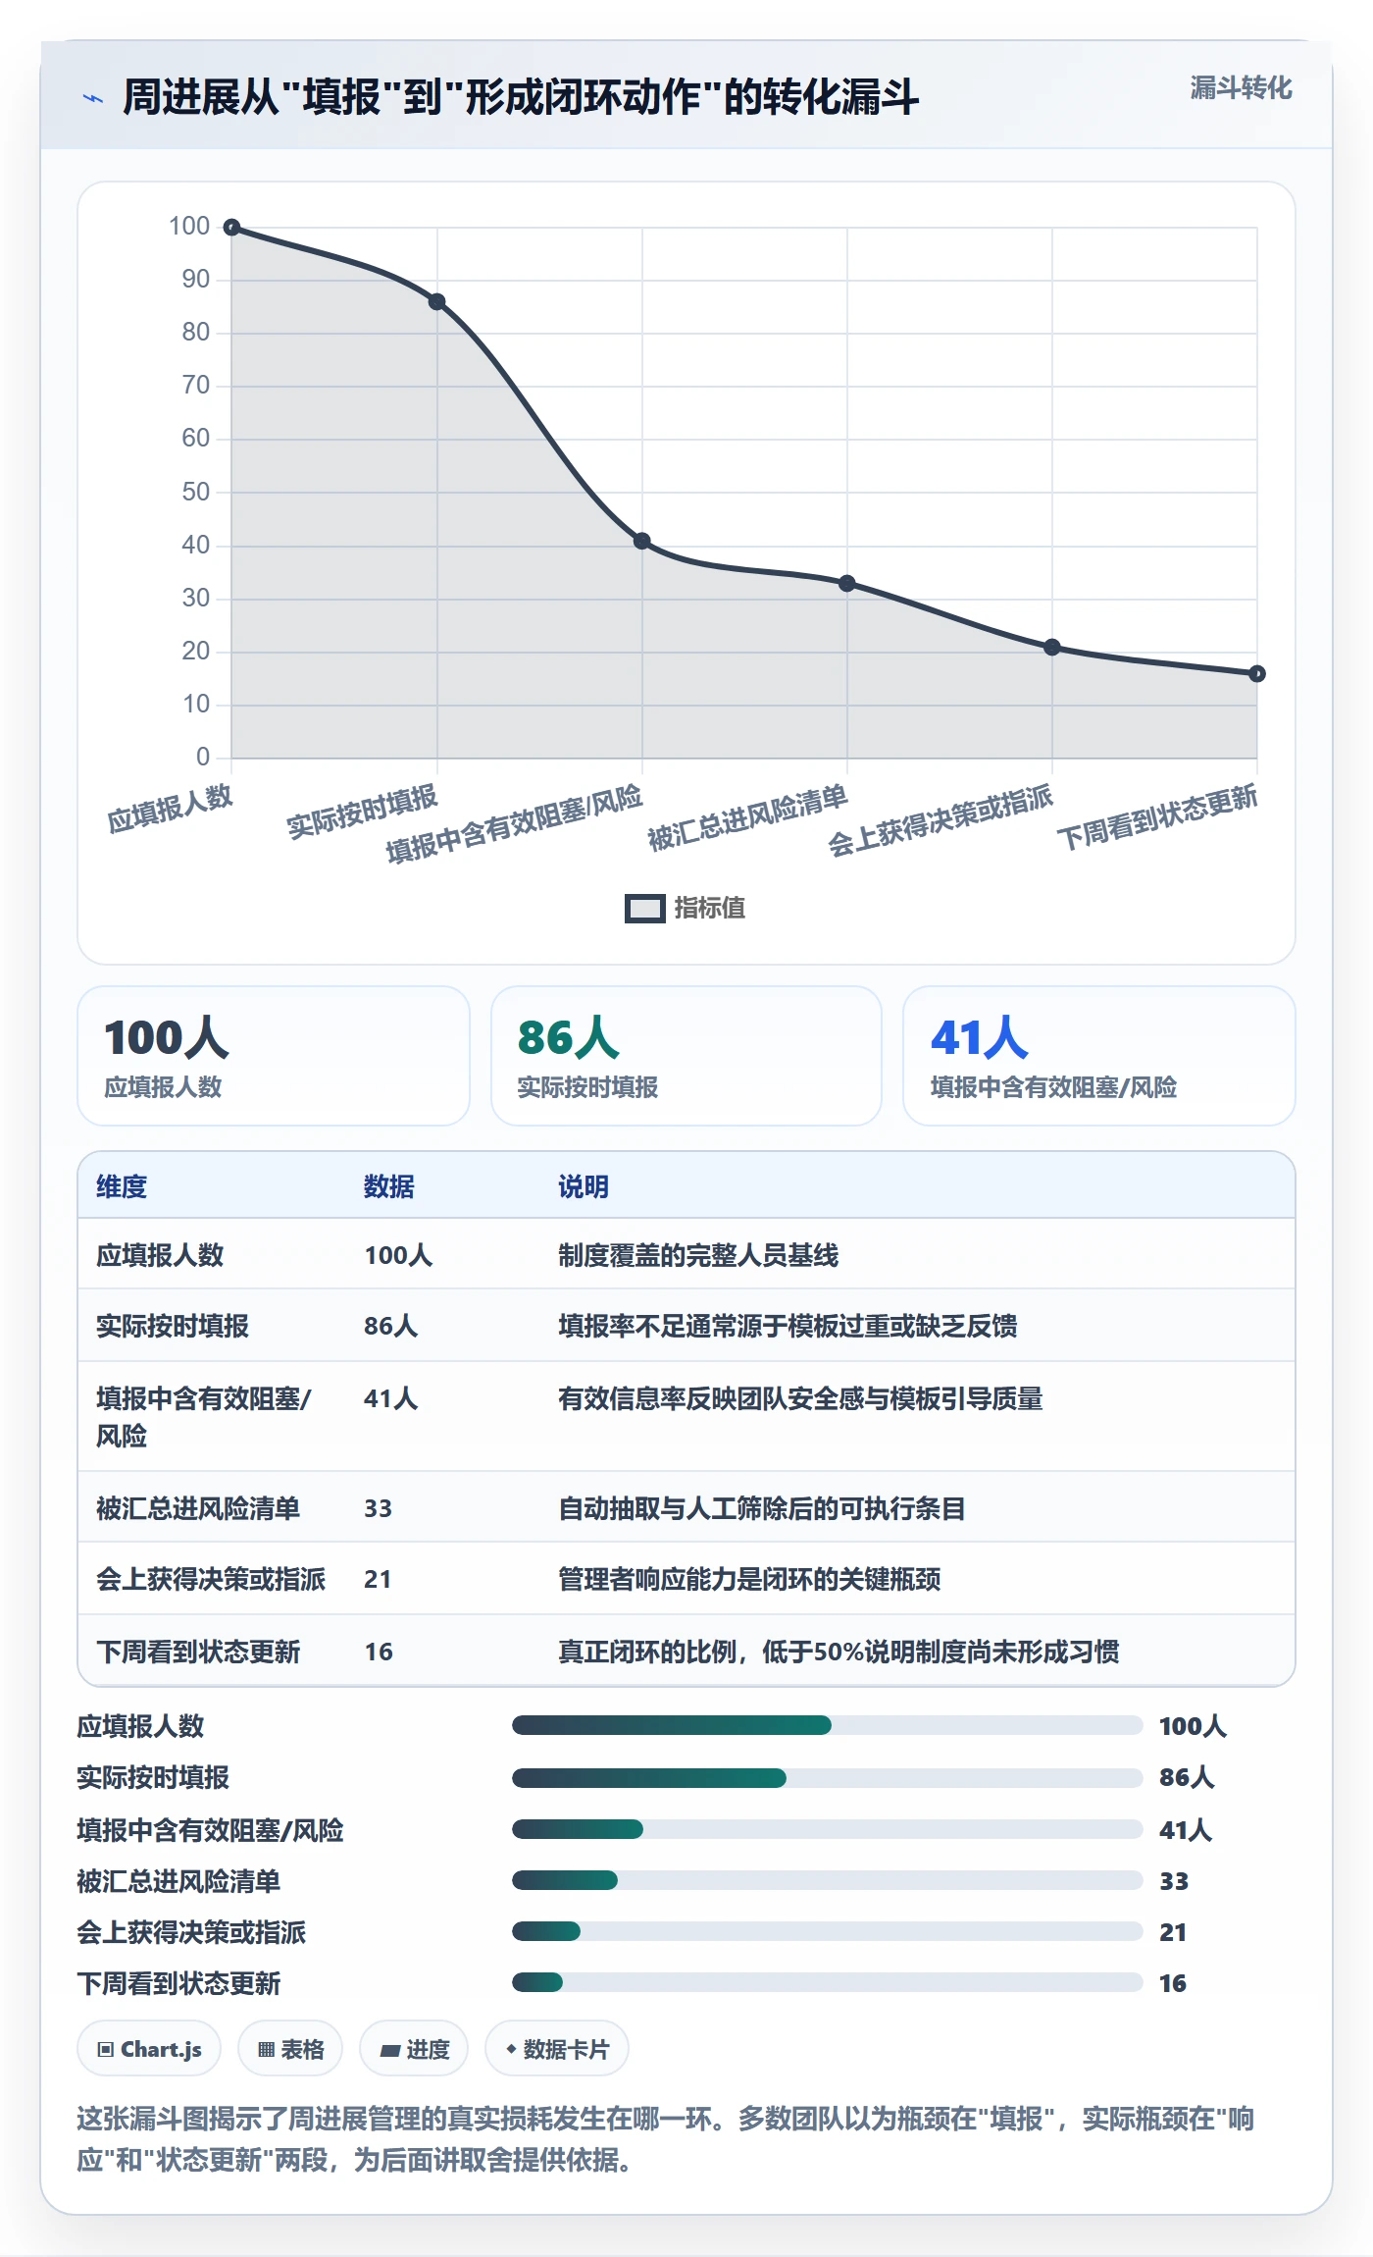Select the 表格 chip
The image size is (1373, 2257).
click(290, 2049)
